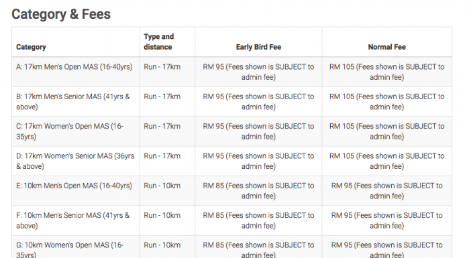The image size is (467, 258).
Task: Select RM 95 early bird fee for category D
Action: [x=258, y=161]
